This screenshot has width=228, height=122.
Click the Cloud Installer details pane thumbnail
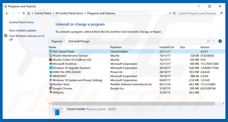coord(58,112)
